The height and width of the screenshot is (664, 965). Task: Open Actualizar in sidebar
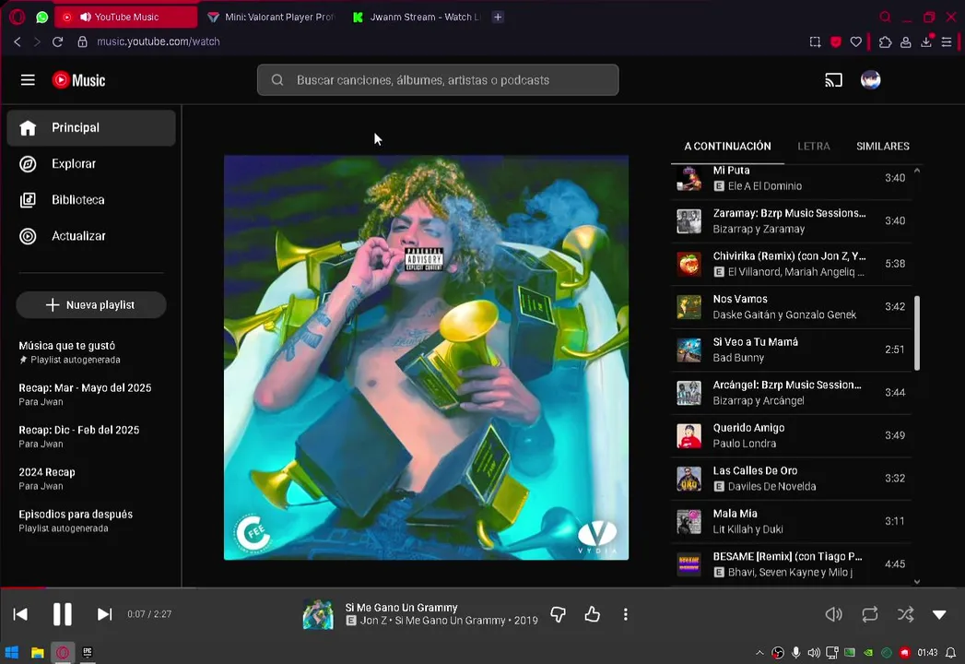(91, 236)
